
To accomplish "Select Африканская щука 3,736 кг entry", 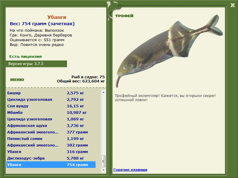I will [51, 125].
